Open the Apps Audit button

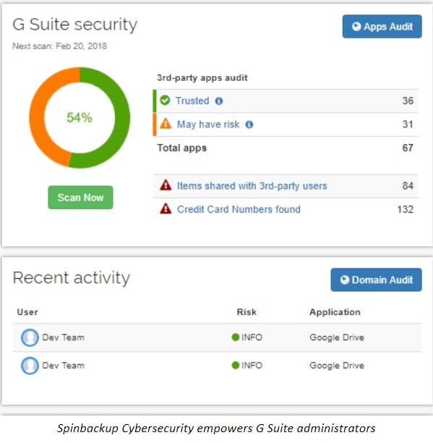point(382,26)
